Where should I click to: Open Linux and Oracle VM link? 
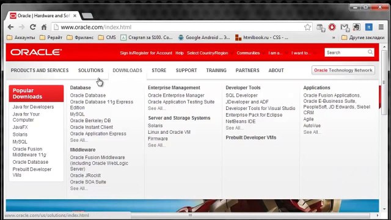(x=169, y=132)
